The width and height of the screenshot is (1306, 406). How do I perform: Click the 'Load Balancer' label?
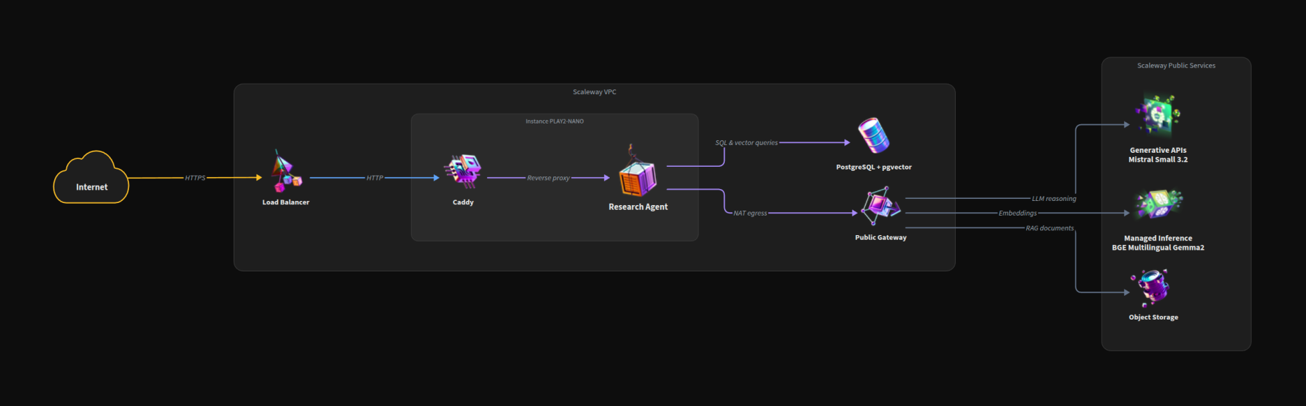285,202
